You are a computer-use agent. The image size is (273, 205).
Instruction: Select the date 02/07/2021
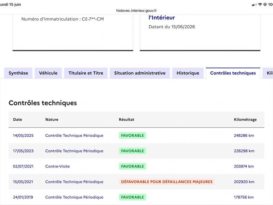[23, 166]
